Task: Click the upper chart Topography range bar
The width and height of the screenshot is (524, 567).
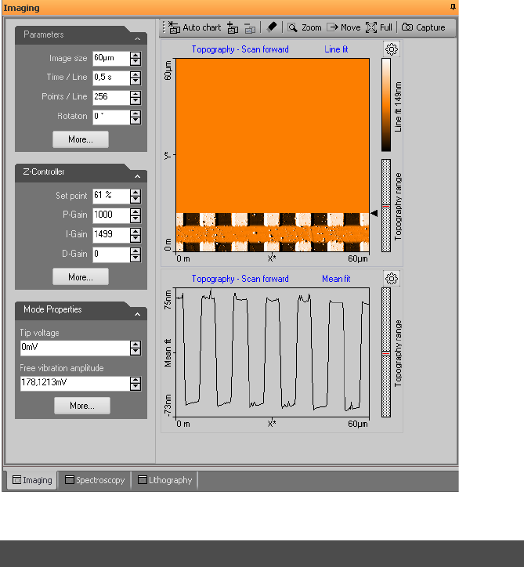Action: click(386, 205)
